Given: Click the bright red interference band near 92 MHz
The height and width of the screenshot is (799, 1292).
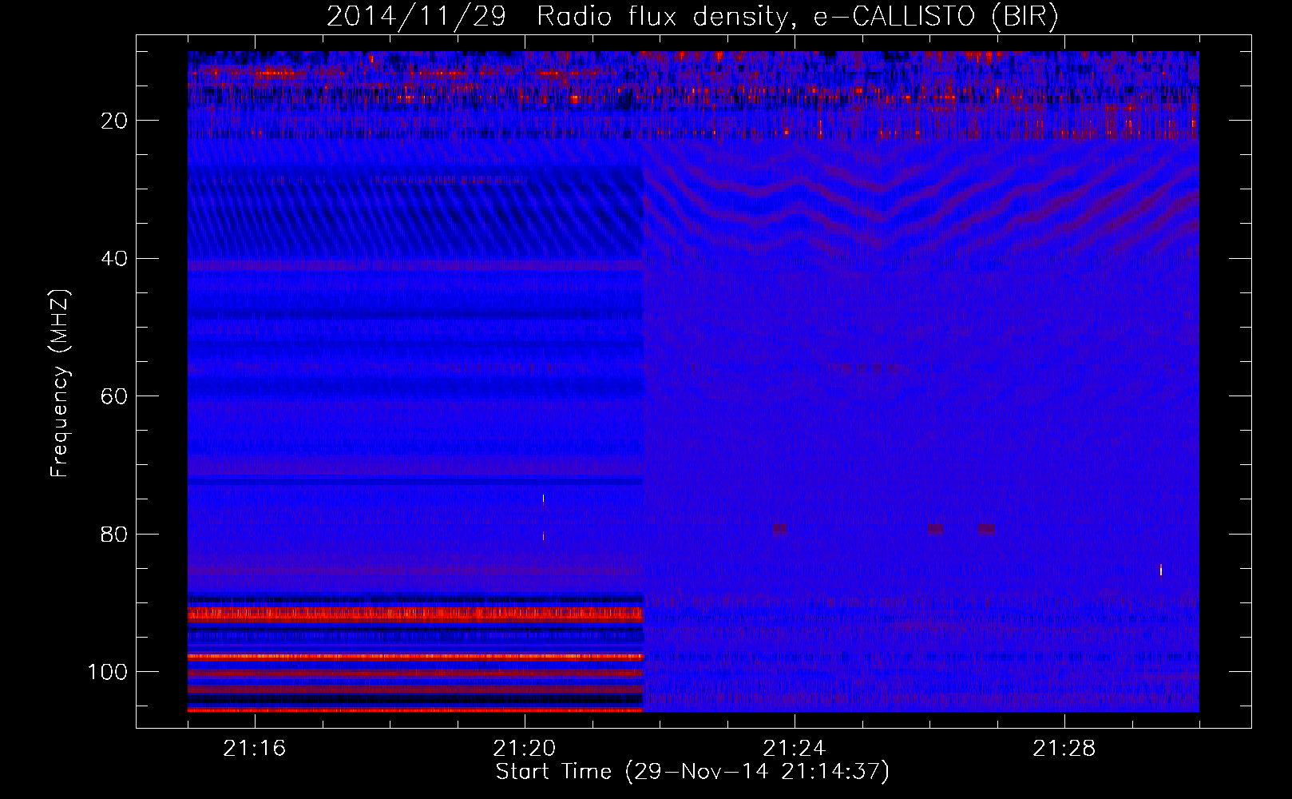Looking at the screenshot, I should point(415,614).
